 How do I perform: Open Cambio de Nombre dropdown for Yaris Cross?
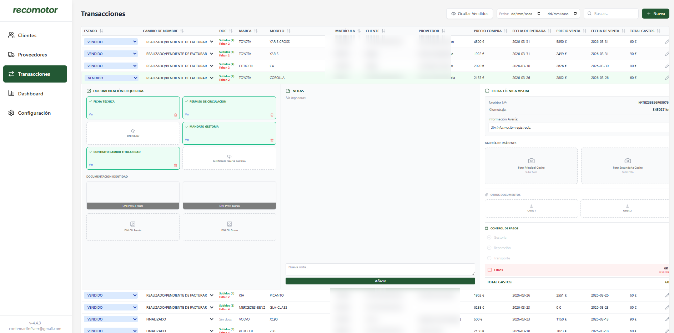pos(180,42)
